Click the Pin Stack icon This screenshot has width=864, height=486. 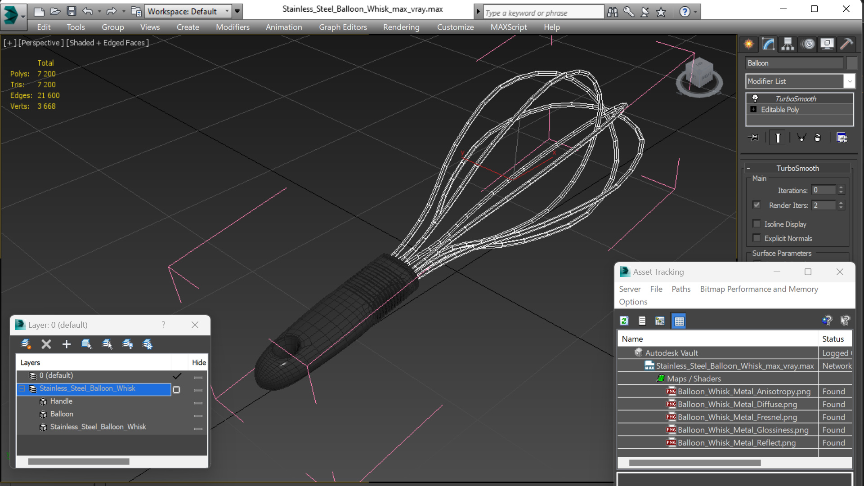click(x=753, y=138)
